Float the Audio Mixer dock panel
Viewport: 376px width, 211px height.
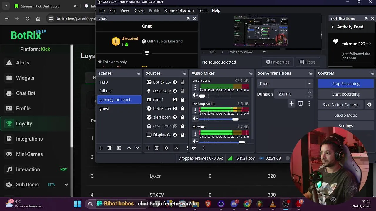pyautogui.click(x=251, y=73)
